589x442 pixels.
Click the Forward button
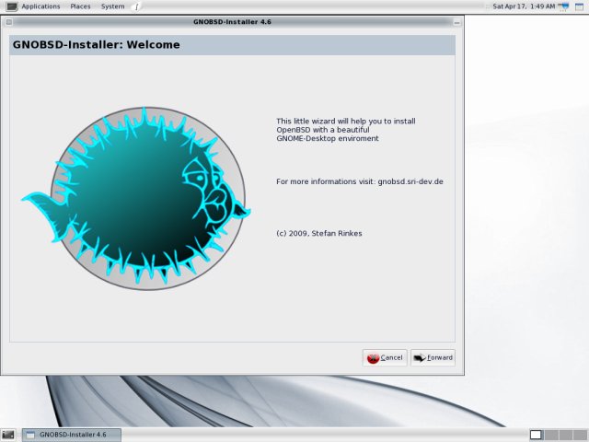(433, 358)
